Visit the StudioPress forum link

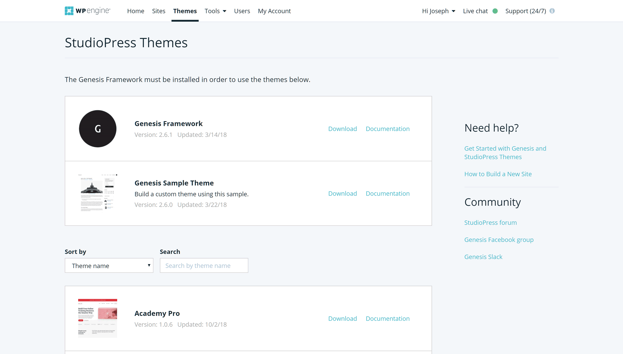490,223
